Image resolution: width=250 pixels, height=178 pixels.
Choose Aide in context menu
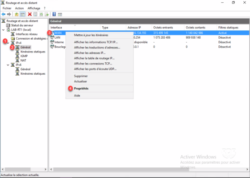tap(100, 96)
